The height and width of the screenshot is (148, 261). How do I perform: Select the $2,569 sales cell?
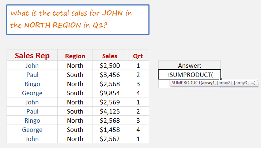click(x=110, y=102)
